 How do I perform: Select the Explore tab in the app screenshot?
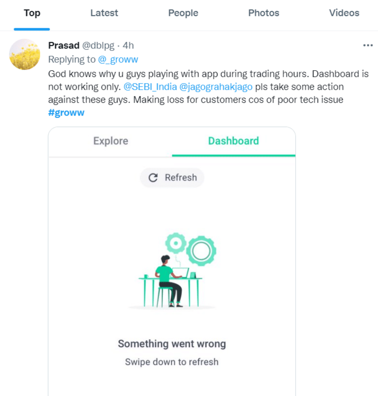110,141
